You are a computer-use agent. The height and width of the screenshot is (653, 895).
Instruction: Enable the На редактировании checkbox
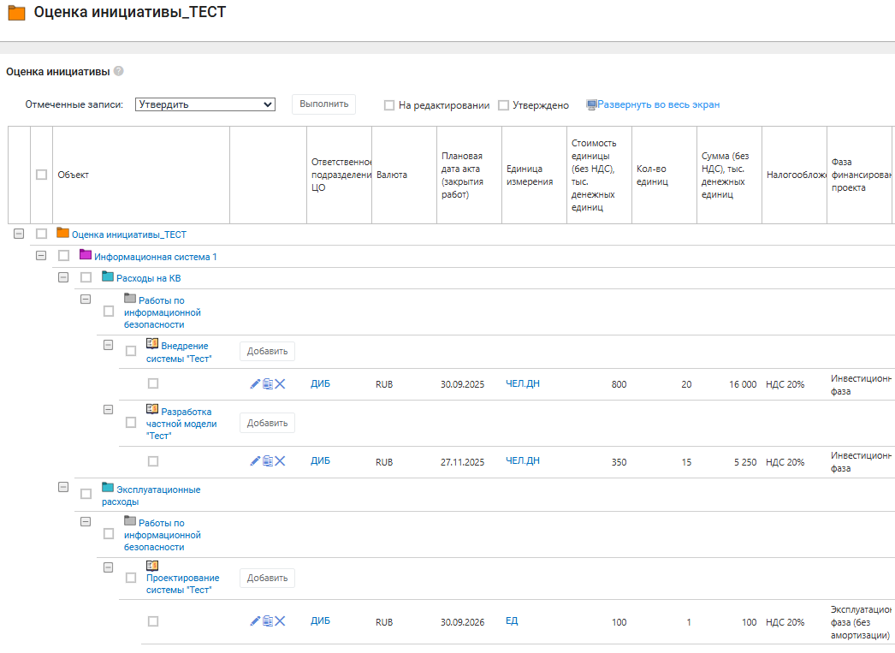(389, 105)
